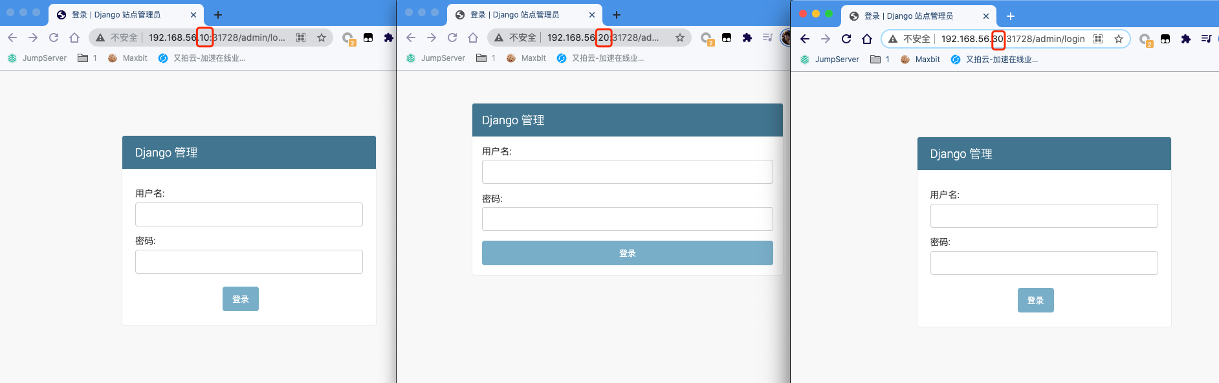
Task: Click the wide 登录 button in middle window
Action: [x=628, y=253]
